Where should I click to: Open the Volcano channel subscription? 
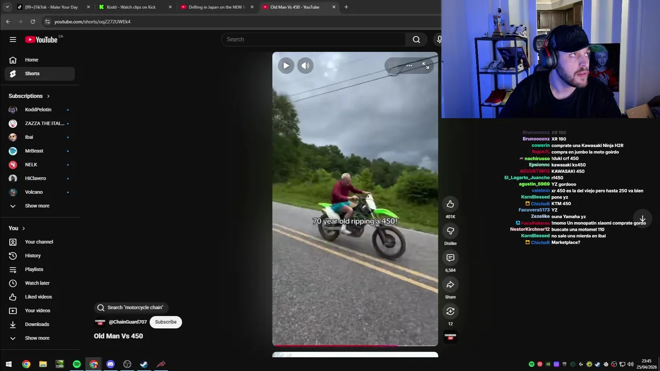[40, 192]
